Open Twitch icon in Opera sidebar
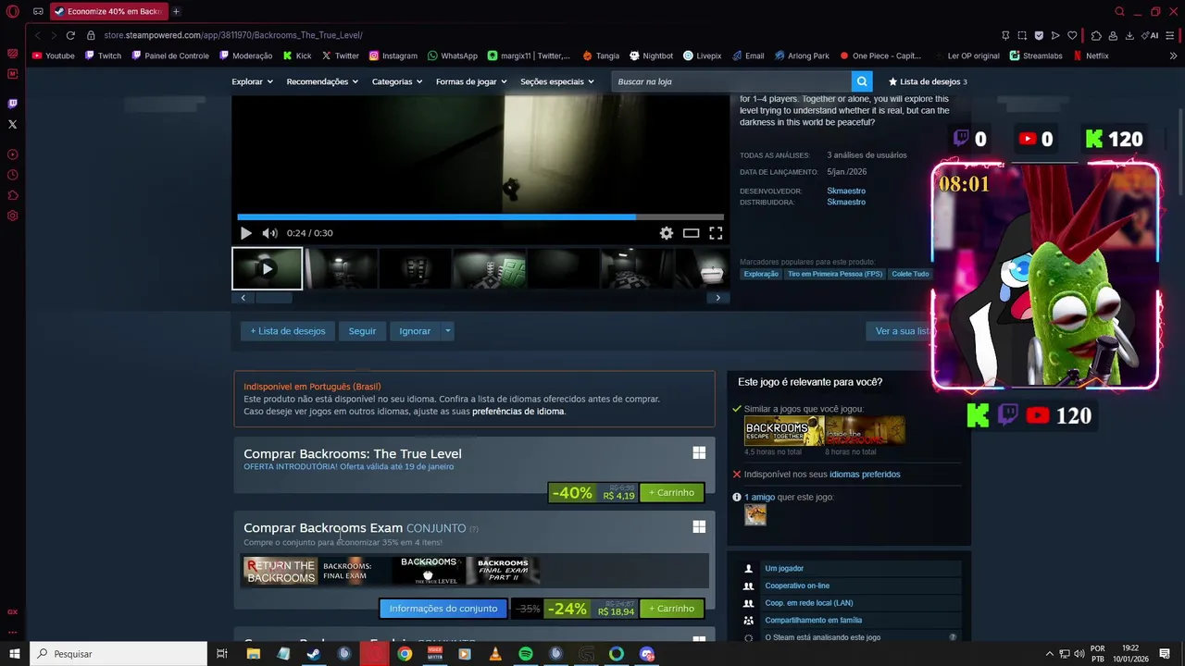The height and width of the screenshot is (666, 1185). (12, 104)
